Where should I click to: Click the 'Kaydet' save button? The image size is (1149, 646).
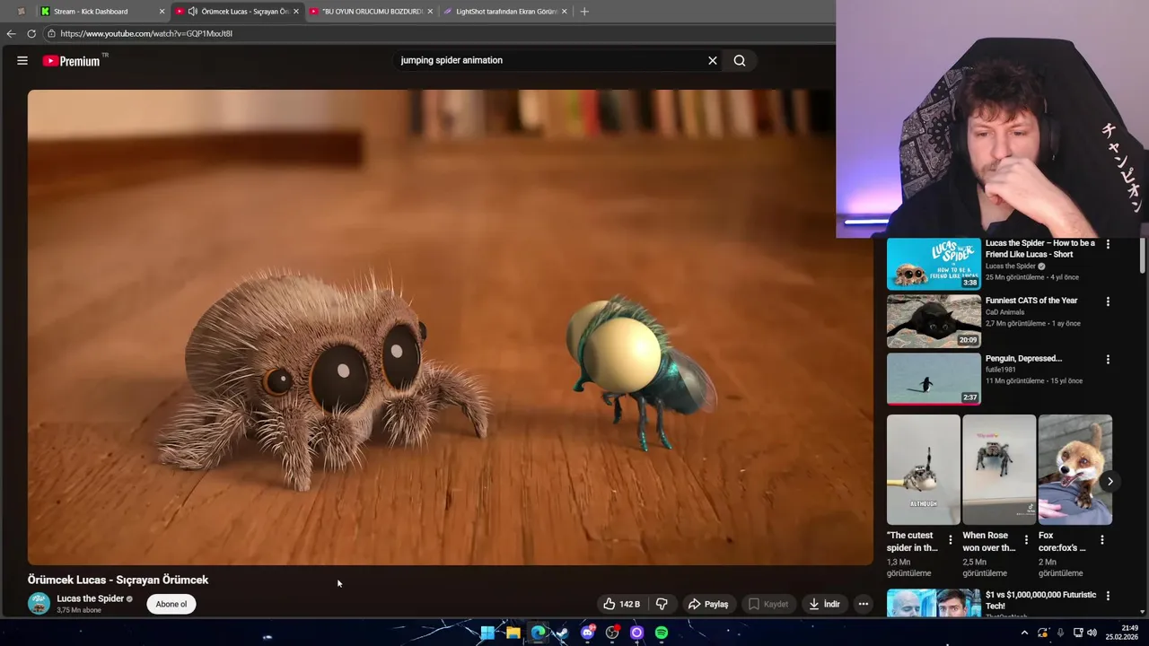point(768,604)
